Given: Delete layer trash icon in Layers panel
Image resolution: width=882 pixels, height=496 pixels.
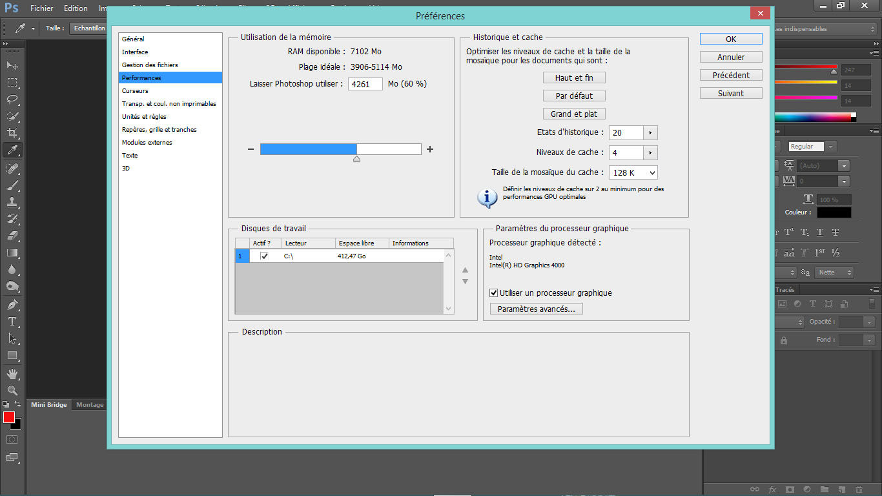Looking at the screenshot, I should point(859,490).
